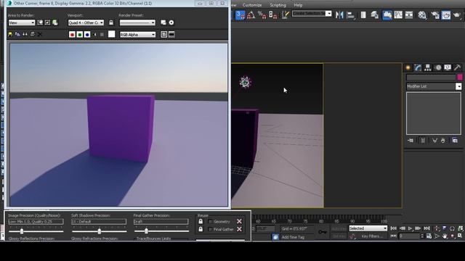Click the Align tool icon

(350, 14)
